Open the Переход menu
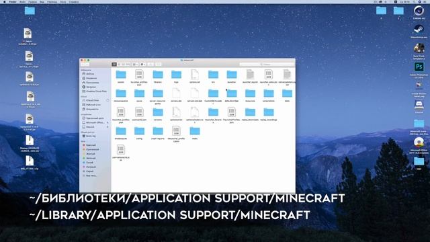 (52, 1)
